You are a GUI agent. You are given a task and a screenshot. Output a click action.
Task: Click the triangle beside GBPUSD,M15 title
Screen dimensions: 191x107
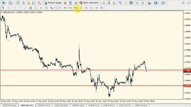(2, 12)
